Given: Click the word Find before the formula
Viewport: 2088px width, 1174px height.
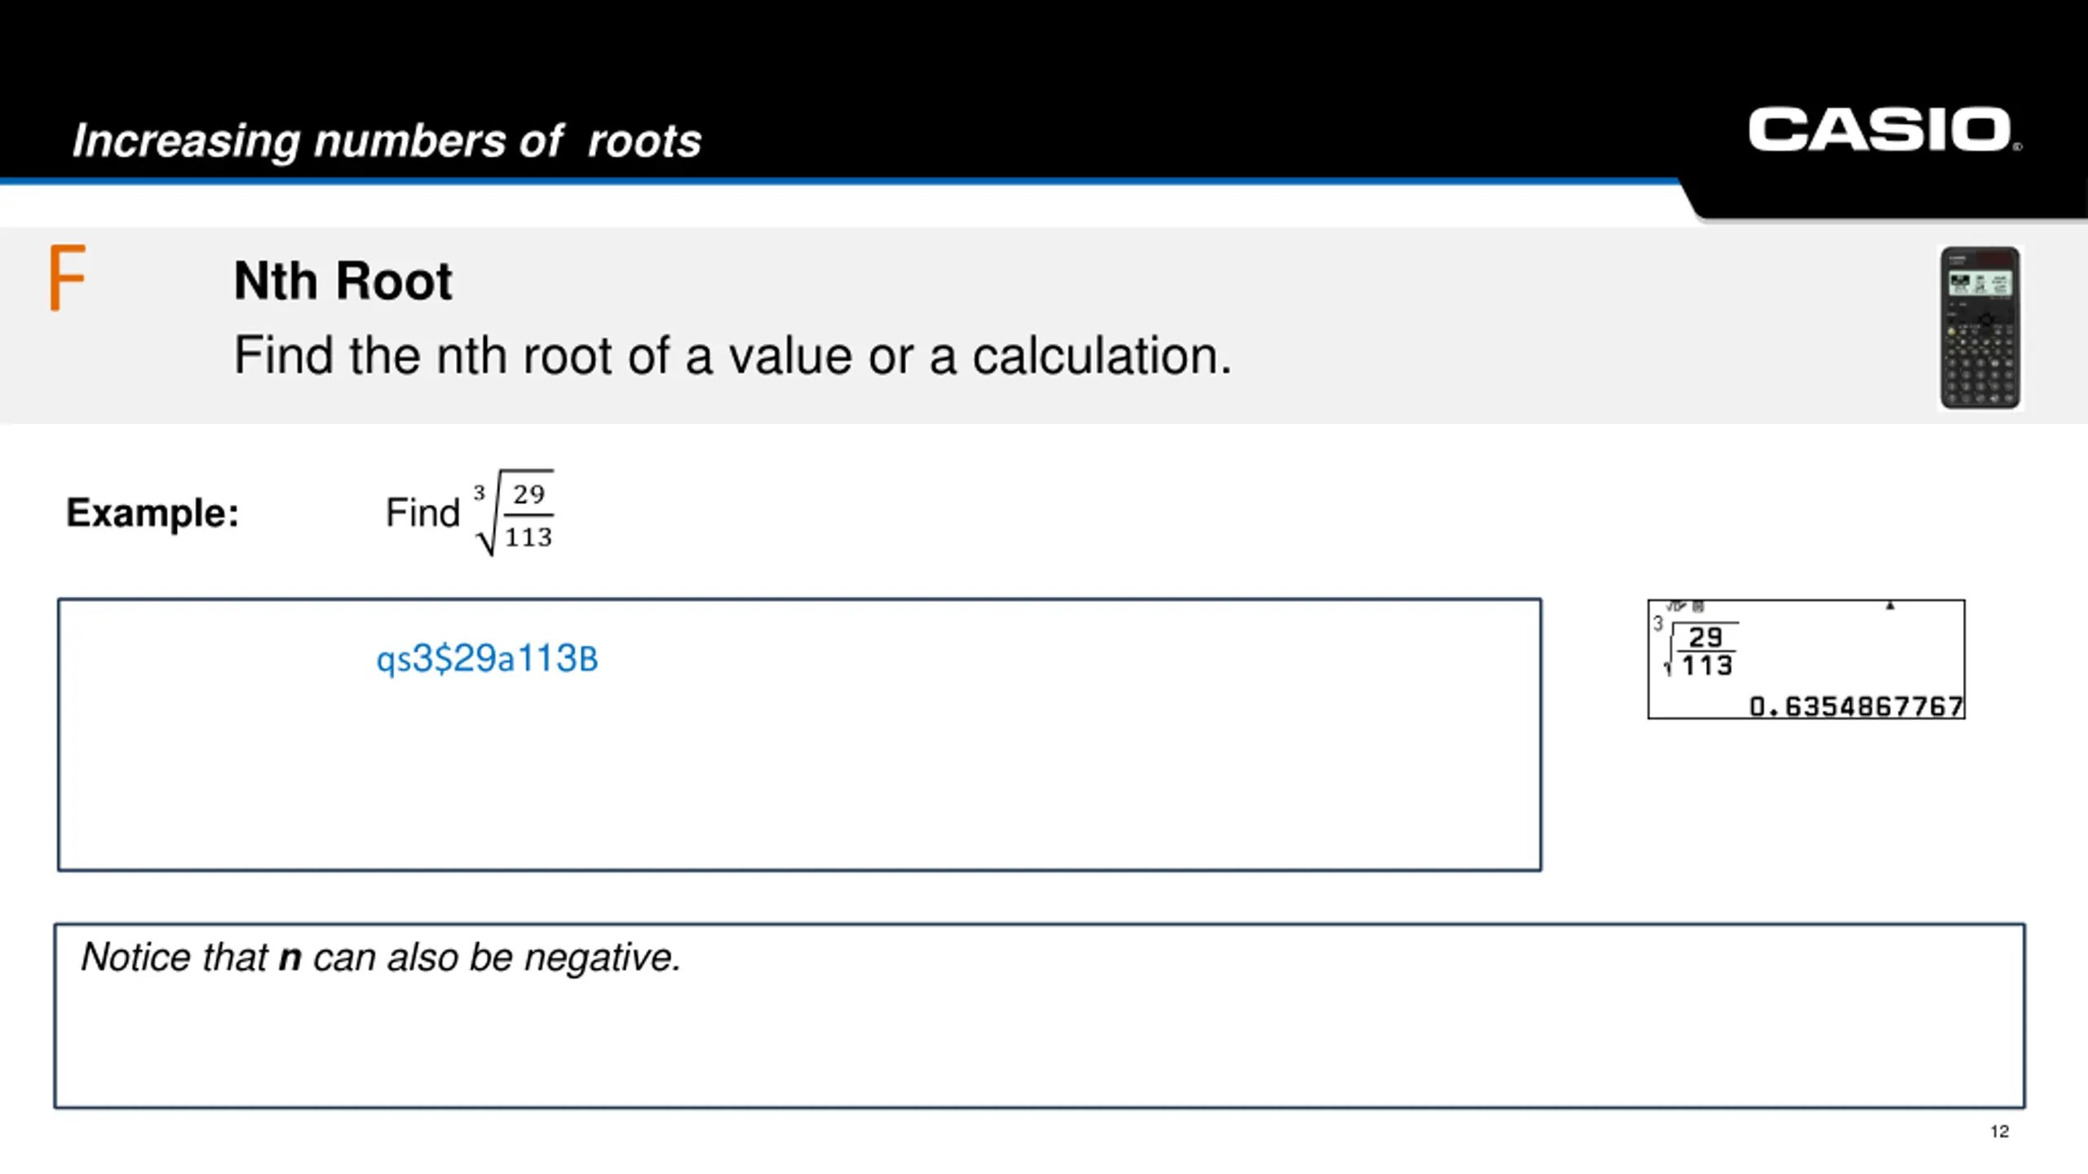Looking at the screenshot, I should [x=422, y=513].
